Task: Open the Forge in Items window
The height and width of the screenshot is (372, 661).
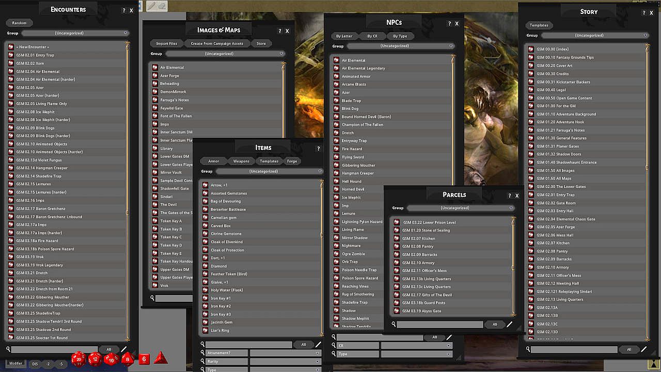Action: click(x=292, y=161)
